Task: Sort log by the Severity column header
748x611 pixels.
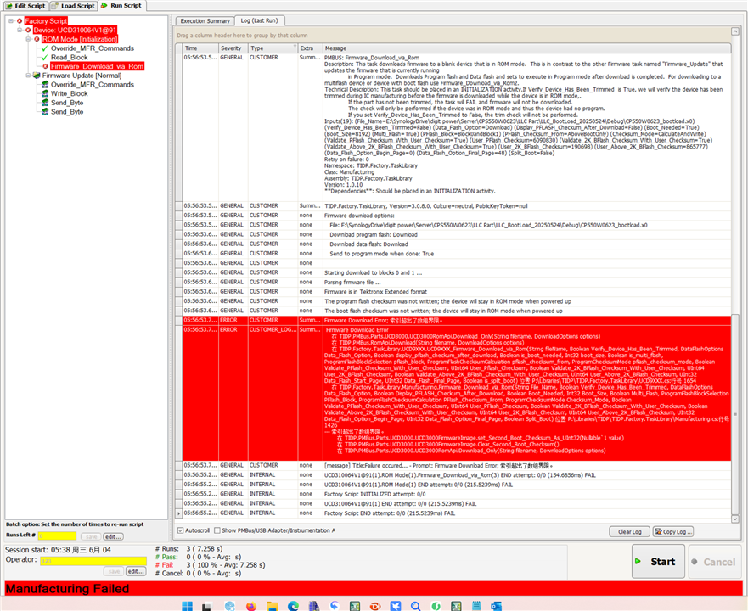Action: (233, 48)
